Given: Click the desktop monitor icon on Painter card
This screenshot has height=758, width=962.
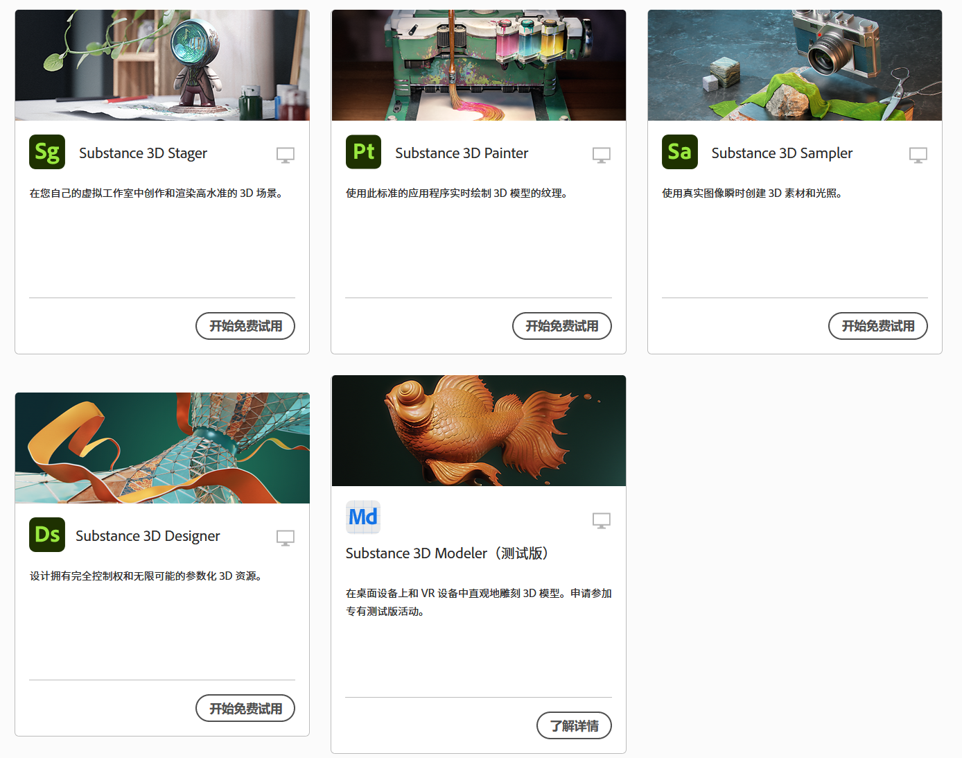Looking at the screenshot, I should (602, 155).
